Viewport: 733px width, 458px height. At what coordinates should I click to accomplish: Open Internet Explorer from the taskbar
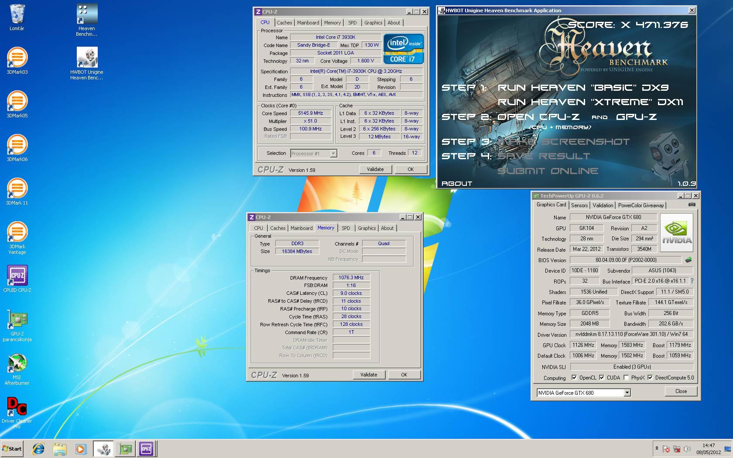38,448
